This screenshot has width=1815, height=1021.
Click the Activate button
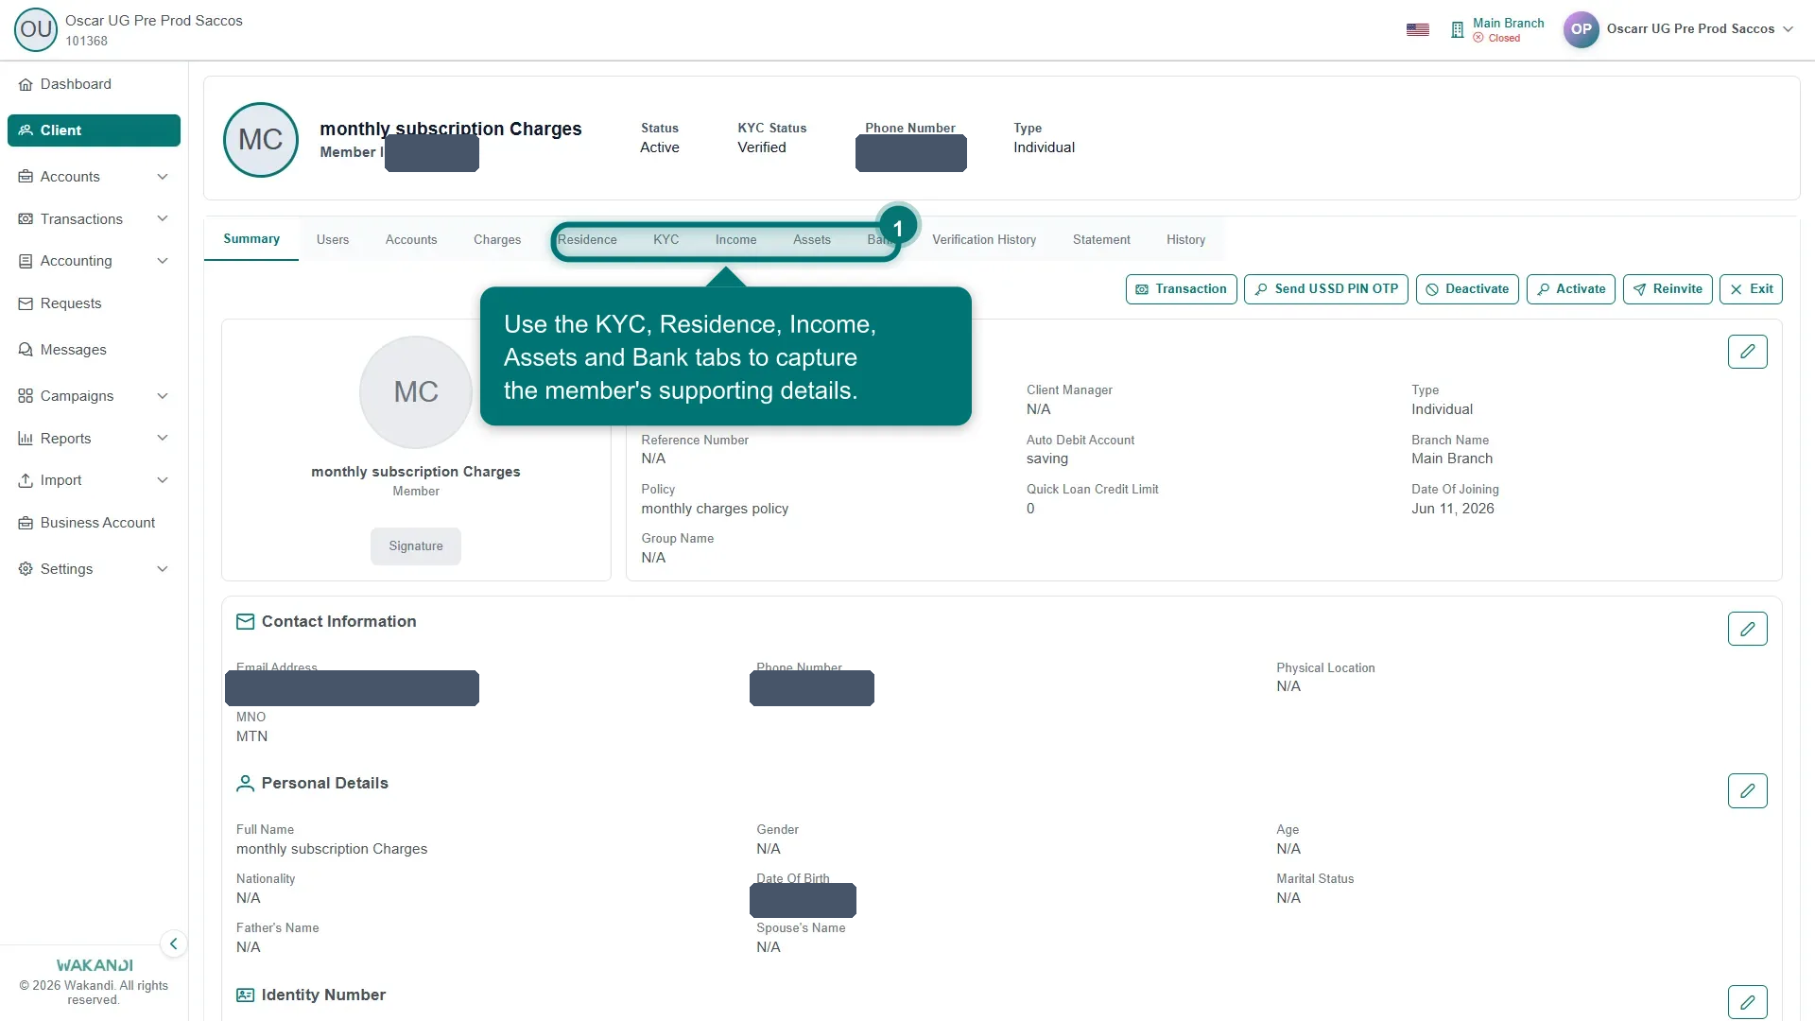coord(1571,289)
